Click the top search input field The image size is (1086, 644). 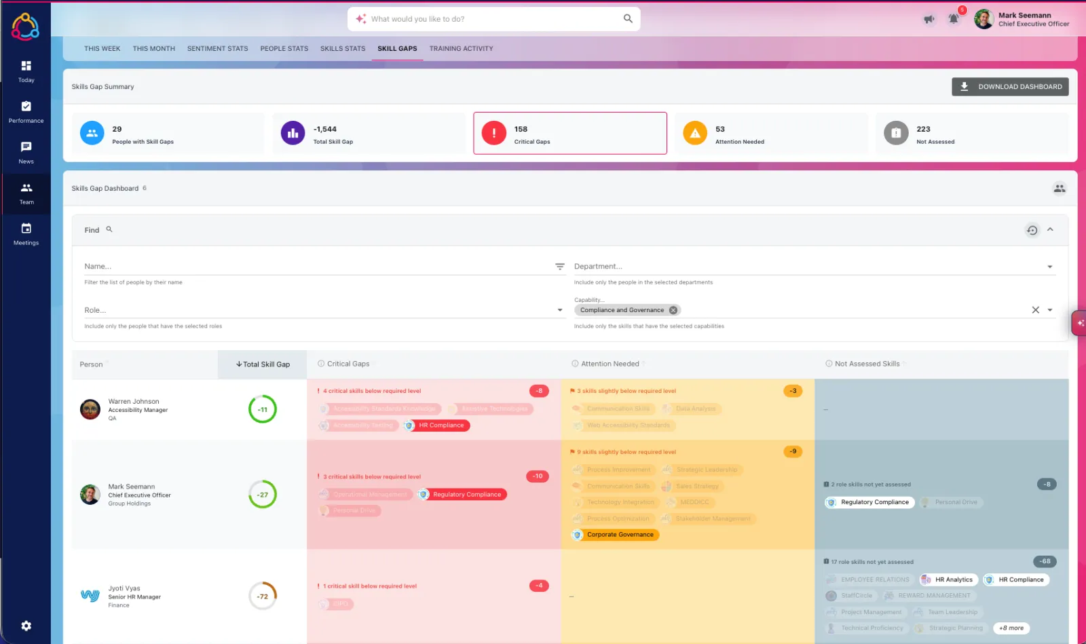click(494, 19)
